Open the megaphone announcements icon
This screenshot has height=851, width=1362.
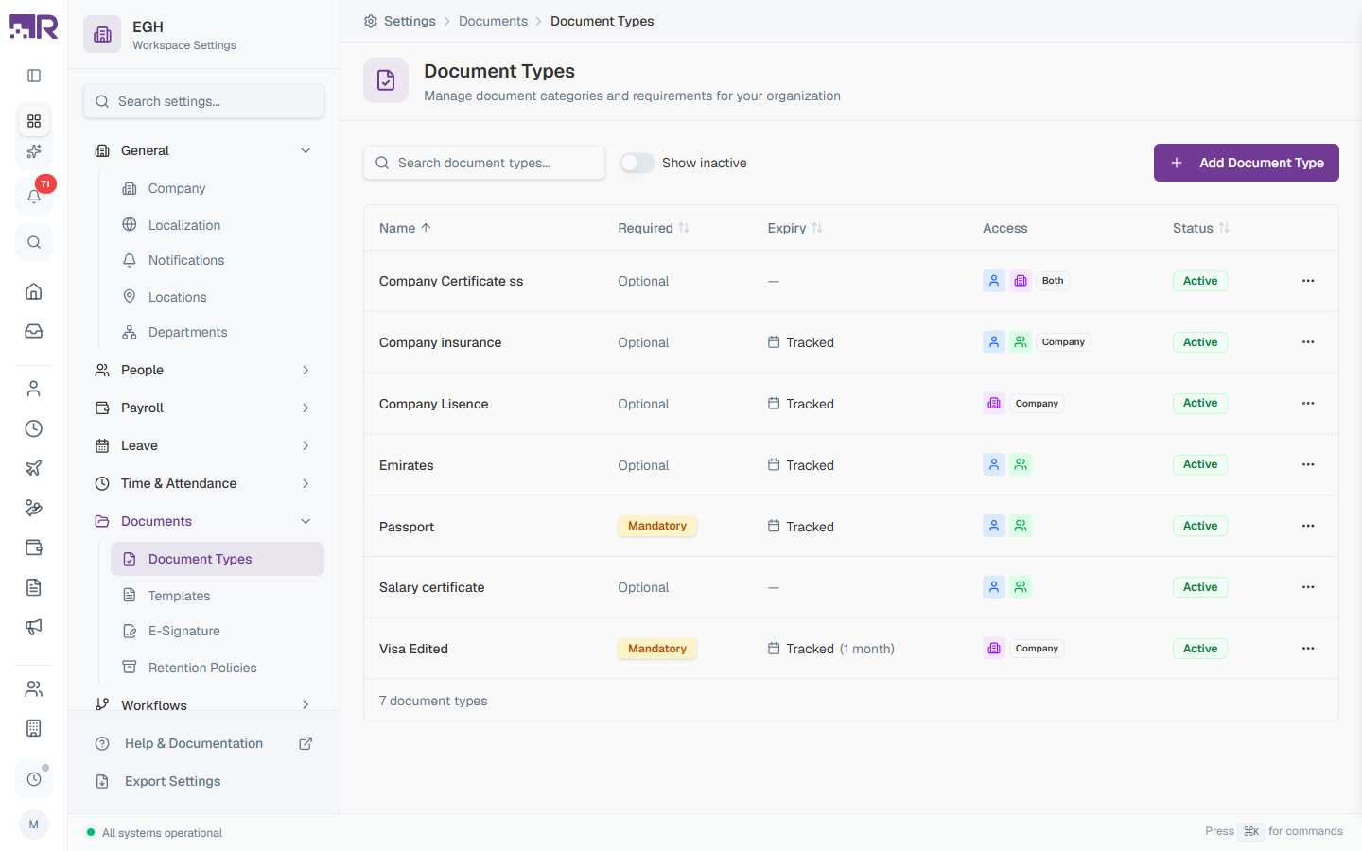34,627
